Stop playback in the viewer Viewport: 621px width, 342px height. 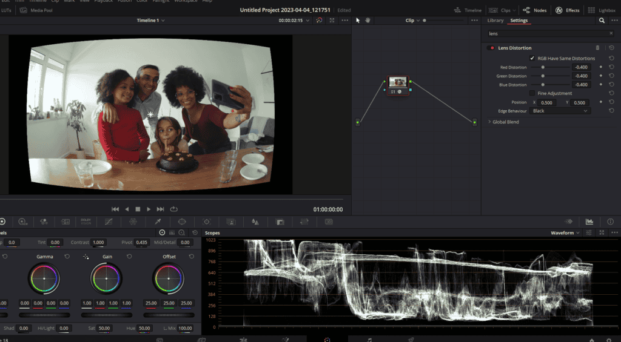pyautogui.click(x=138, y=209)
